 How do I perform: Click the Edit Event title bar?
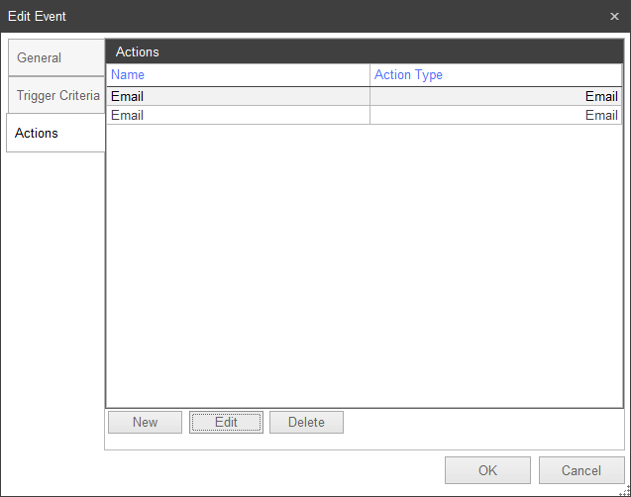(297, 17)
